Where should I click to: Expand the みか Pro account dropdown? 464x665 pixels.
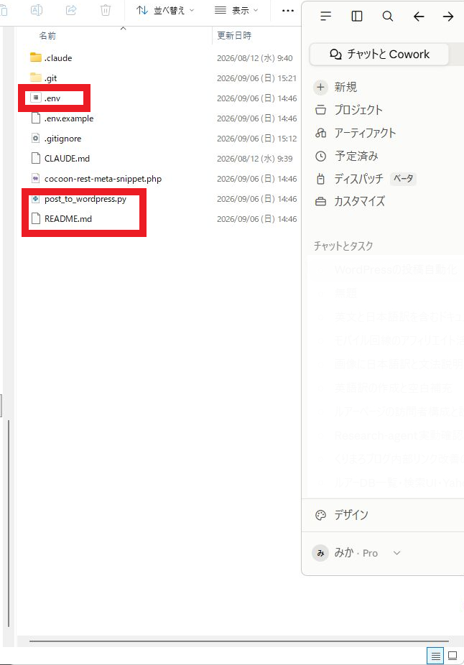(x=396, y=553)
